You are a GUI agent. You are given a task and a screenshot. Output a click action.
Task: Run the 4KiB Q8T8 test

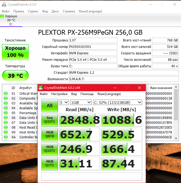point(50,135)
